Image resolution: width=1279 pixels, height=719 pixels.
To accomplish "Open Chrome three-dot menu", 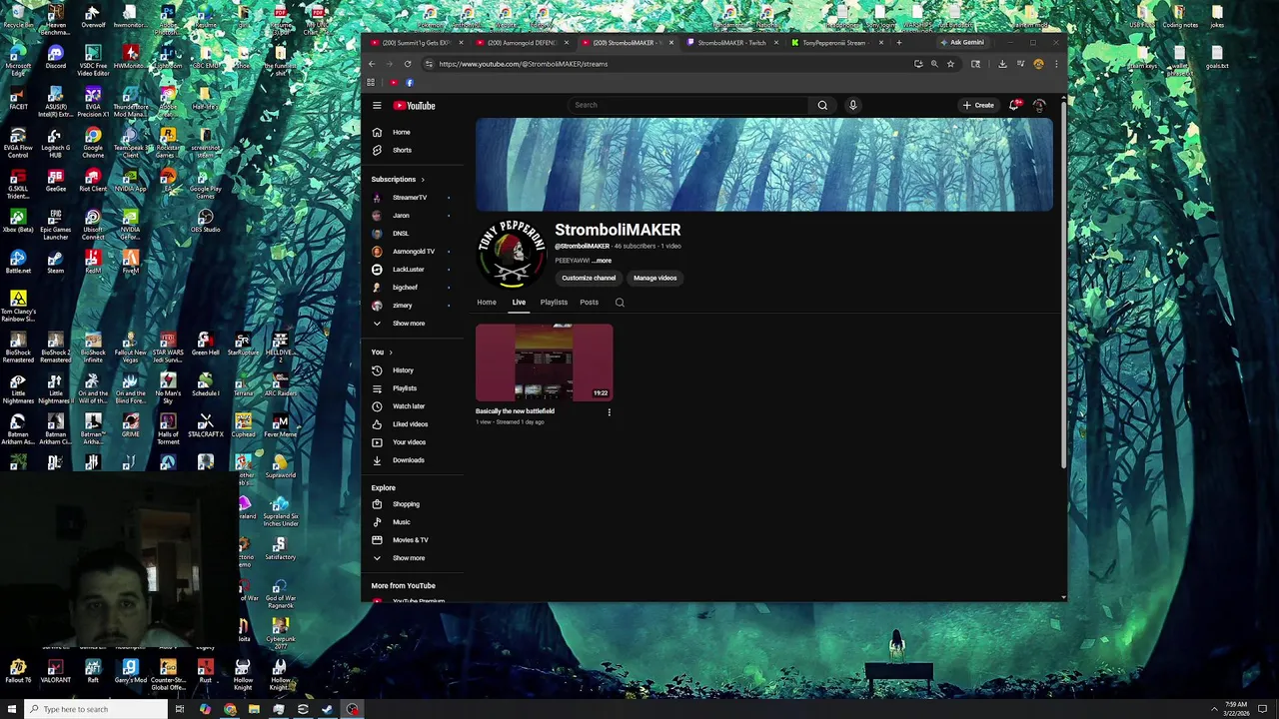I will click(x=1056, y=64).
